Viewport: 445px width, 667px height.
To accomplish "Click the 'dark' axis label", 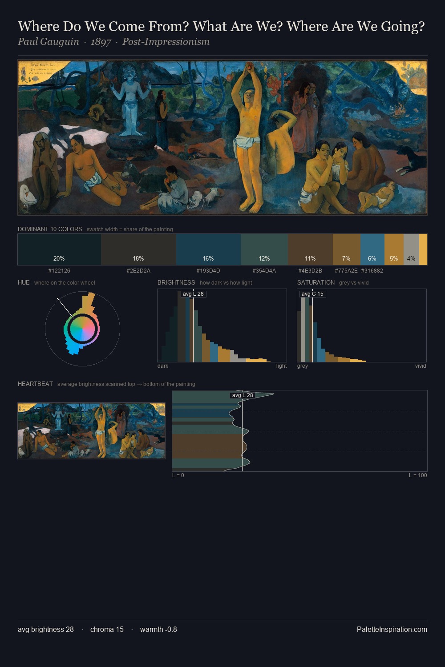I will pos(163,366).
